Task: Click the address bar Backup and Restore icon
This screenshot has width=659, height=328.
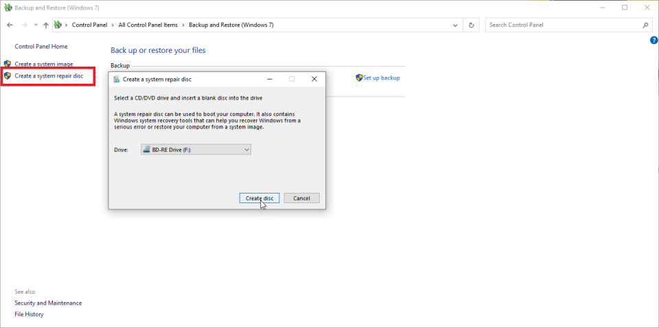Action: click(58, 25)
